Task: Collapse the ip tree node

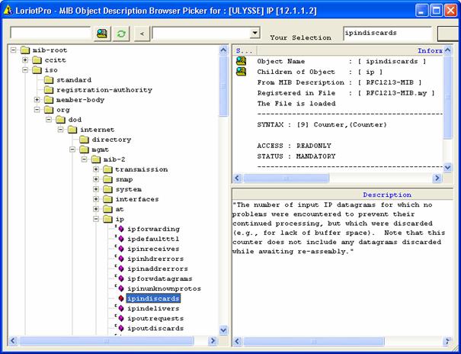Action: click(96, 219)
